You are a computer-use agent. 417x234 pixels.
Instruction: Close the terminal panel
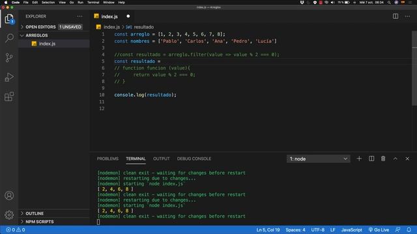click(407, 159)
